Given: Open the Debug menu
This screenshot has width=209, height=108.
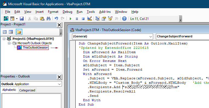Looking at the screenshot, I should pyautogui.click(x=67, y=12).
